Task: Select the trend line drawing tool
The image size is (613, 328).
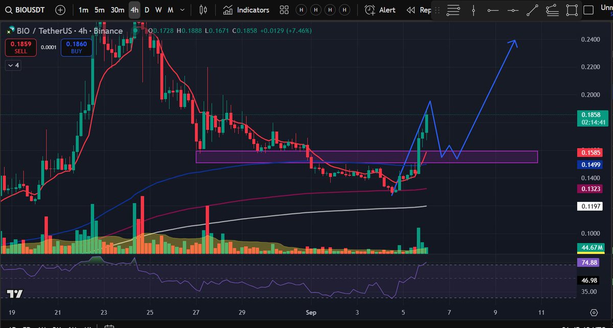Action: coord(532,10)
